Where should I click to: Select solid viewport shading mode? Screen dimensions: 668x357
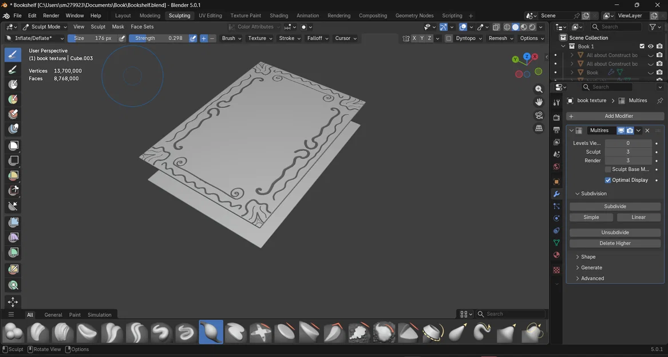[515, 27]
